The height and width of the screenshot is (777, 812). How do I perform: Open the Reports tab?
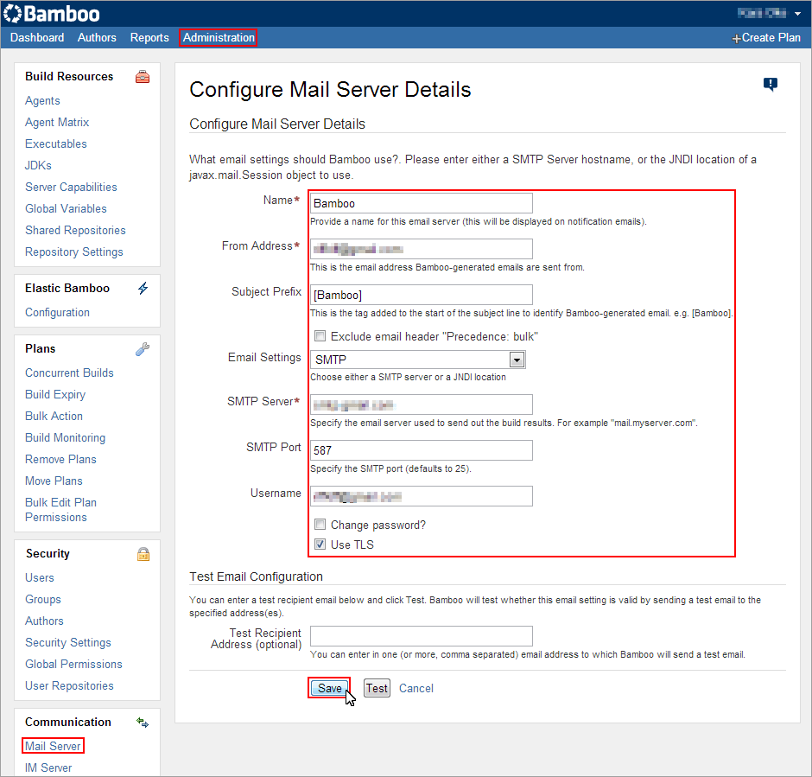tap(149, 38)
